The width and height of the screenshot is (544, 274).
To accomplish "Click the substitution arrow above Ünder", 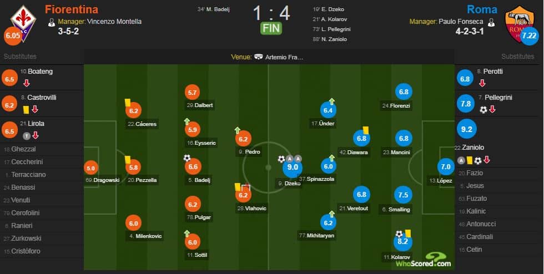I will (x=332, y=102).
